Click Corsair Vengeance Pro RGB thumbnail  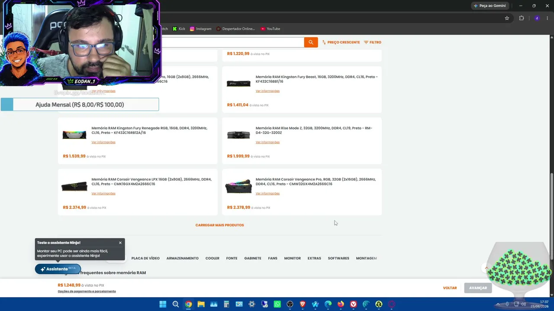click(238, 186)
